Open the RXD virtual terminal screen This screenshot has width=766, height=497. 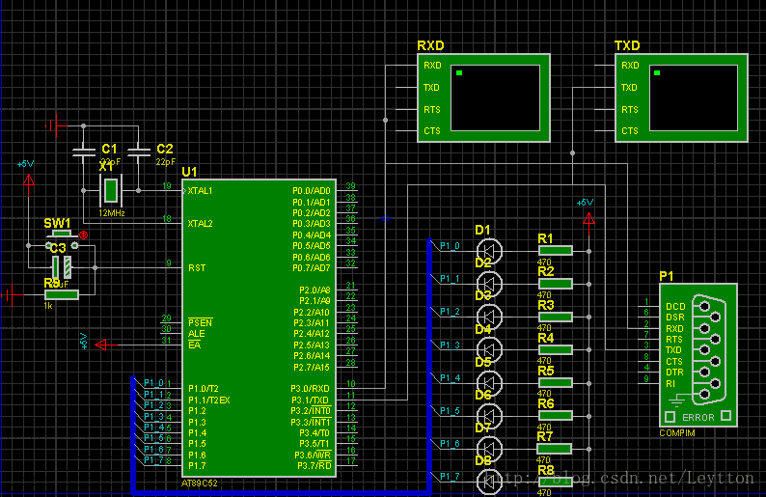point(495,97)
